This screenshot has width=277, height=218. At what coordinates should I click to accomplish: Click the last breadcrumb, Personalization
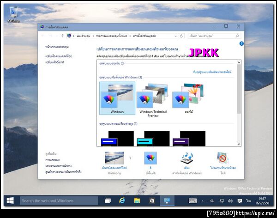[x=145, y=36]
